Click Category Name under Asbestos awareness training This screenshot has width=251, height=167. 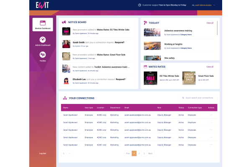(x=186, y=35)
